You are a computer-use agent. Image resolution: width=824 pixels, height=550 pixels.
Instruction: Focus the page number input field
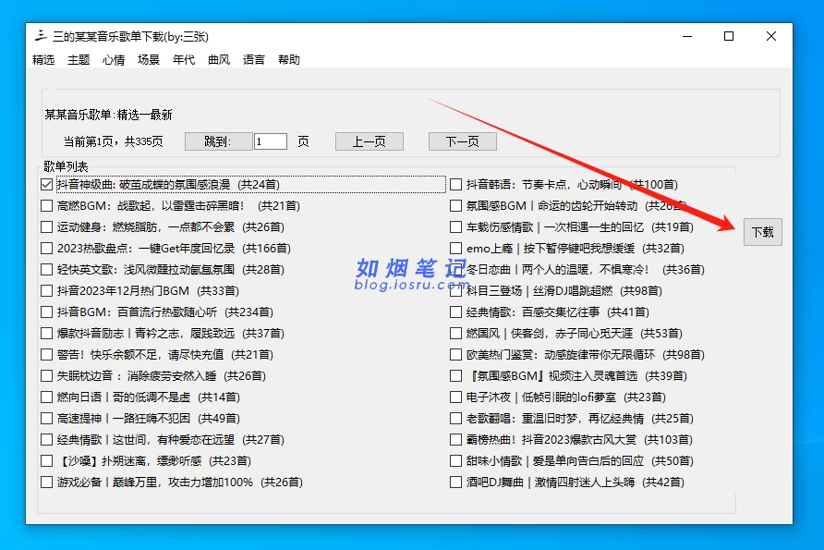click(x=270, y=141)
